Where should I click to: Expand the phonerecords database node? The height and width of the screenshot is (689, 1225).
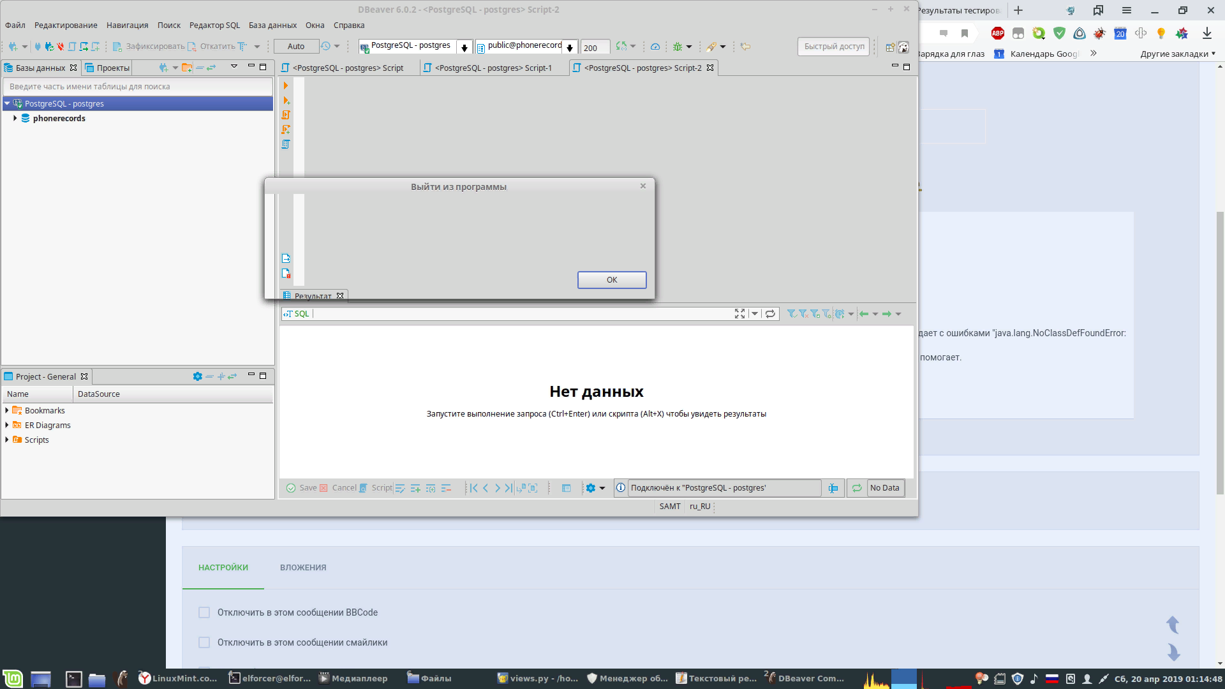click(15, 119)
